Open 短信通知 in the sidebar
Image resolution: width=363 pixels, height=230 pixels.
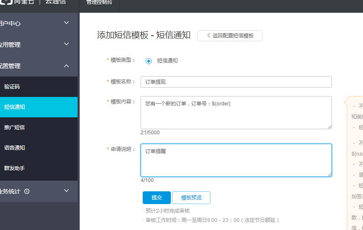click(14, 107)
